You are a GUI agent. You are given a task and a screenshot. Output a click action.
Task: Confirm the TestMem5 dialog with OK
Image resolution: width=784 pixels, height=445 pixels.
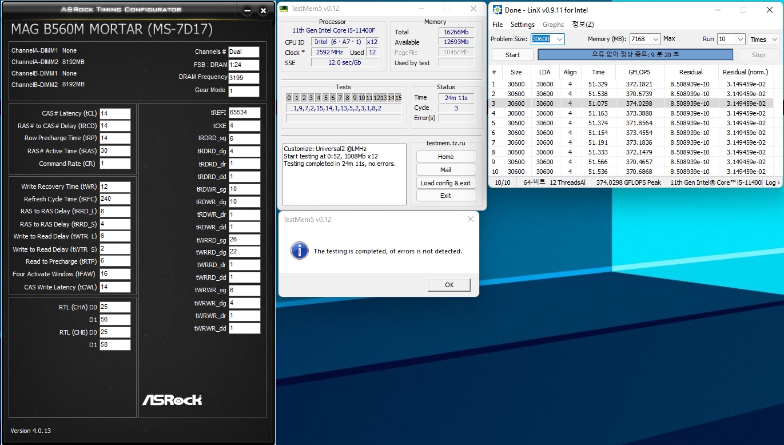pos(449,285)
